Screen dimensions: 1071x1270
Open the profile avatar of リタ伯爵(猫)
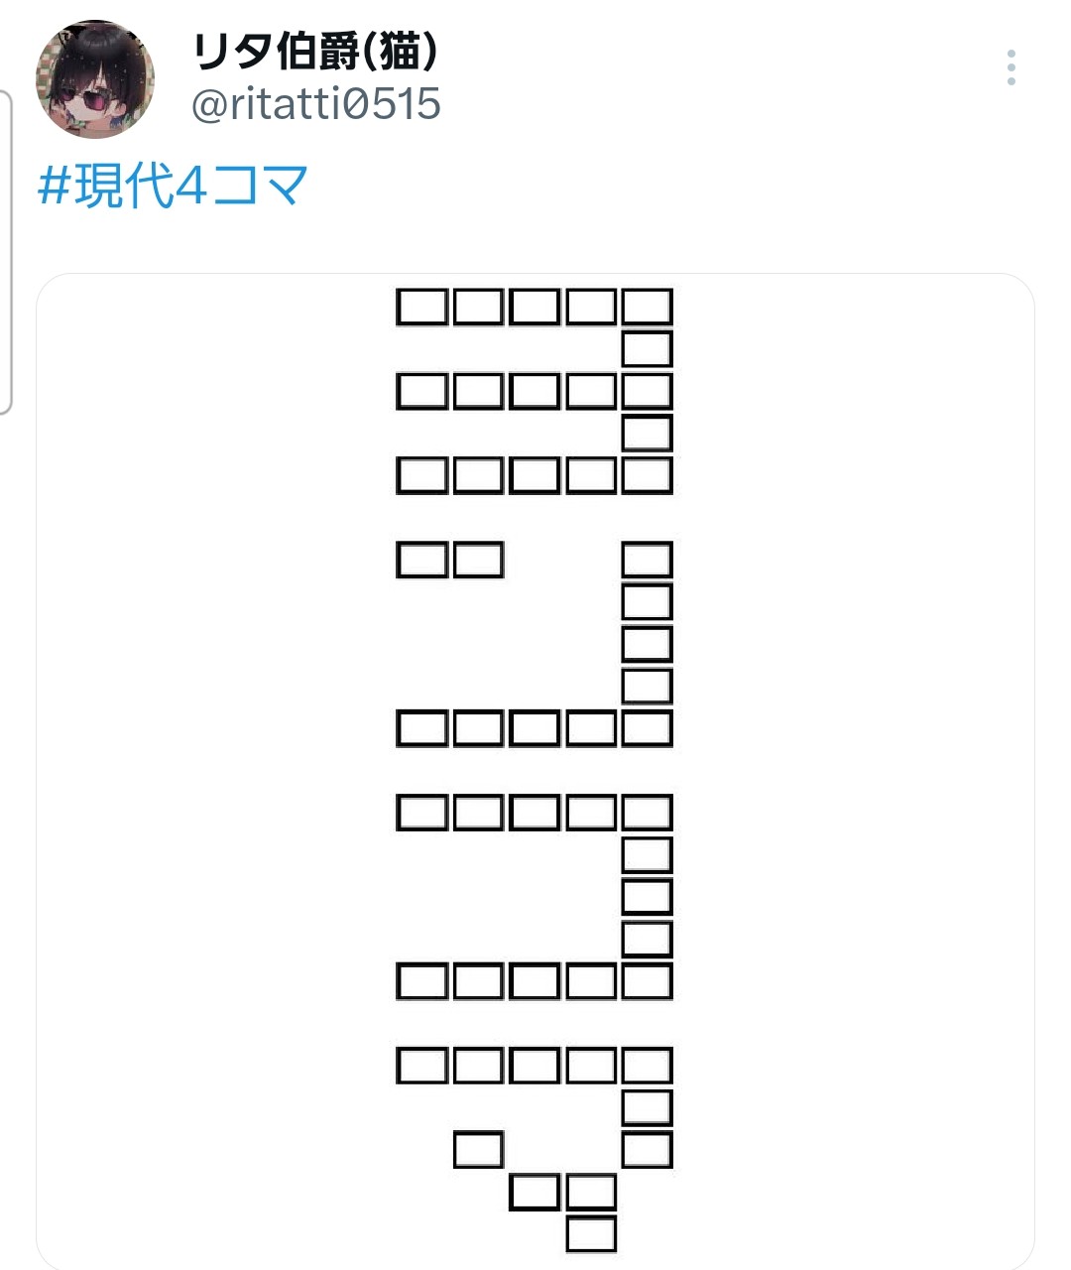[95, 78]
